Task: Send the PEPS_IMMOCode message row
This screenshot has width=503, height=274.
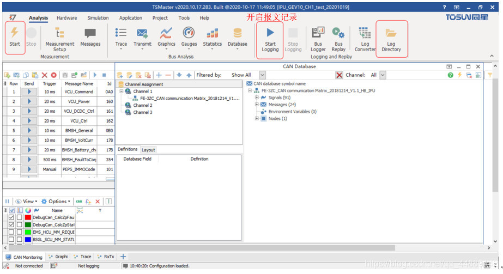Action: pos(29,169)
